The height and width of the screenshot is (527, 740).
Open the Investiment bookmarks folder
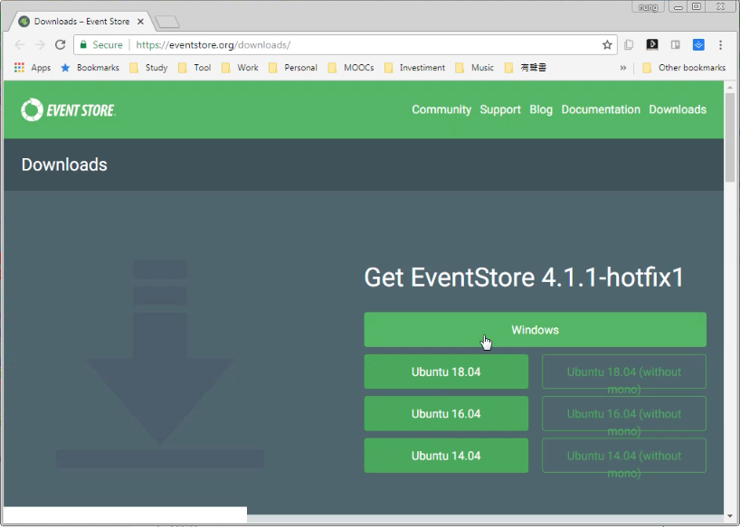pyautogui.click(x=414, y=68)
